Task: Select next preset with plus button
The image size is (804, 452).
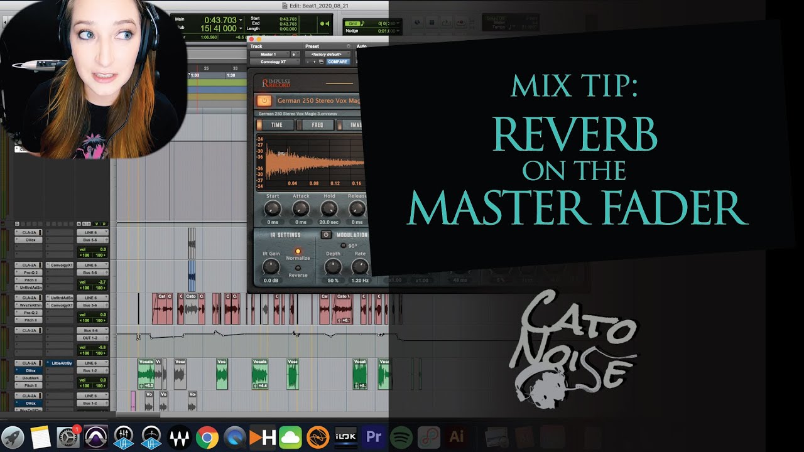Action: [315, 62]
